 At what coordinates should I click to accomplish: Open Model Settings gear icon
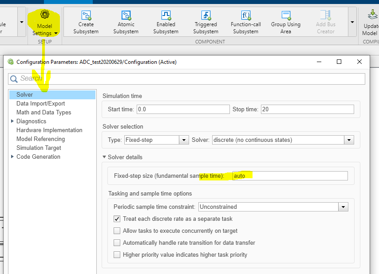pyautogui.click(x=45, y=15)
